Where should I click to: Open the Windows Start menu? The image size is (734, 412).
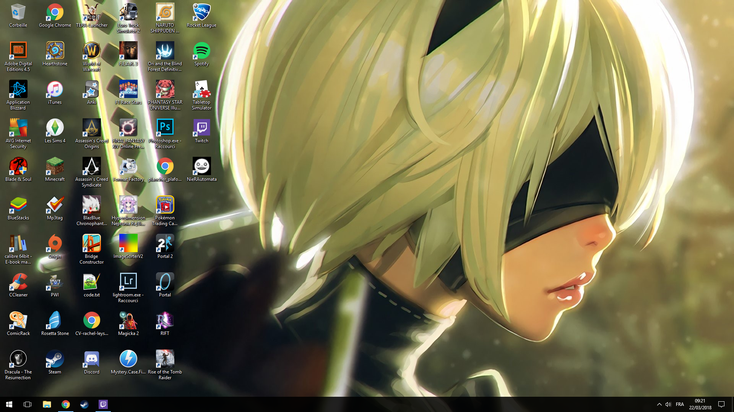coord(9,404)
